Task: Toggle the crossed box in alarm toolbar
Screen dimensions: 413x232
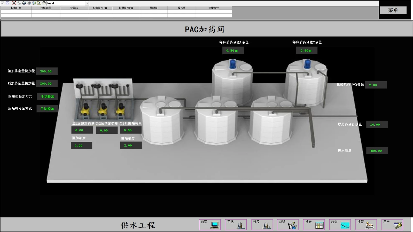Action: click(x=7, y=3)
